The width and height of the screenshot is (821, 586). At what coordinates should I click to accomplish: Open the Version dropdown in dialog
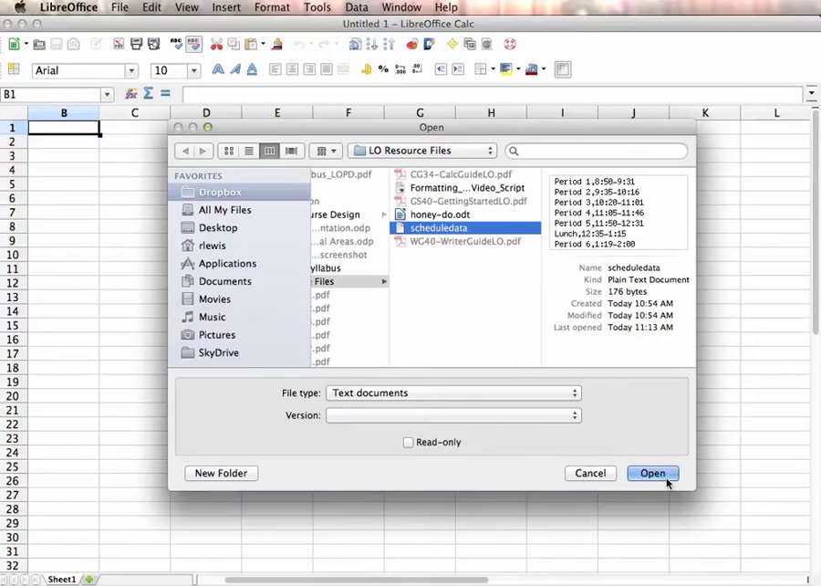[453, 415]
